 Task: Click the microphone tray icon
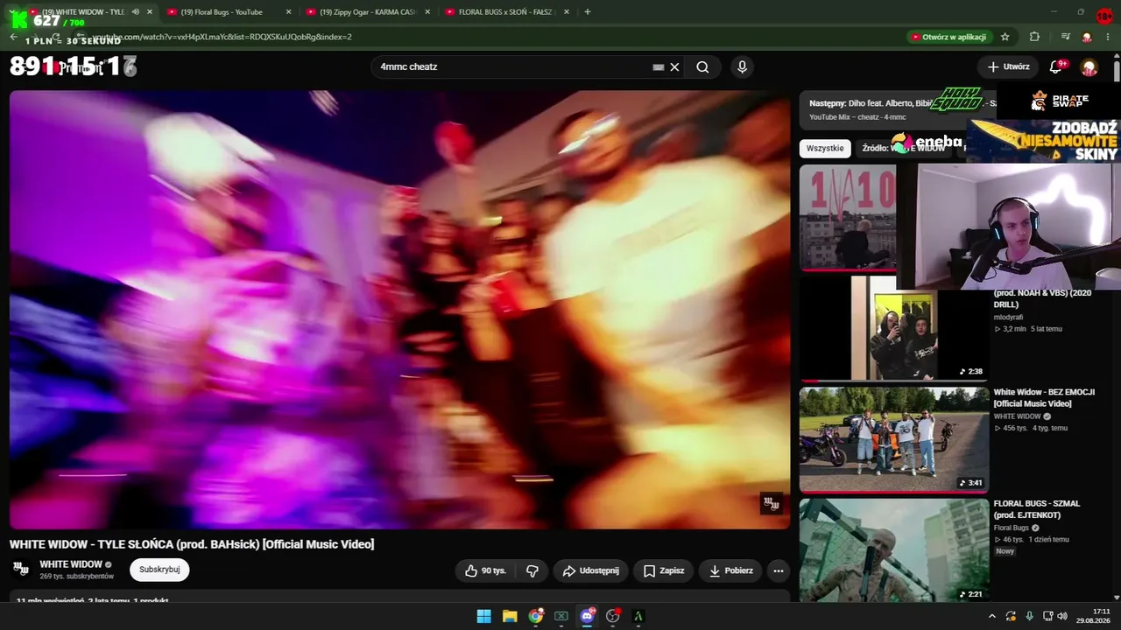pos(1029,616)
